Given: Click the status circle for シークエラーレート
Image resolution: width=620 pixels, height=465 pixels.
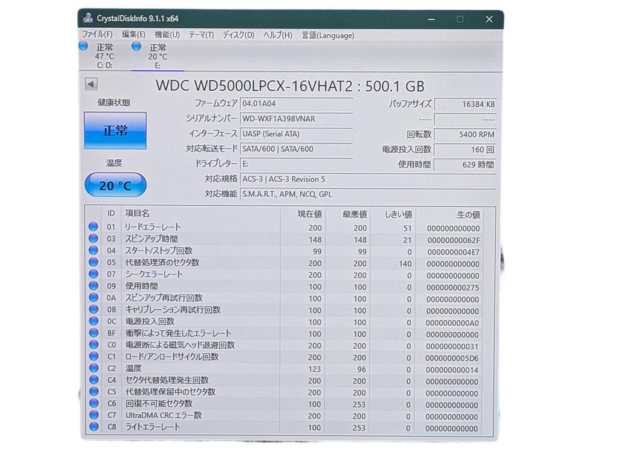Looking at the screenshot, I should [x=93, y=274].
